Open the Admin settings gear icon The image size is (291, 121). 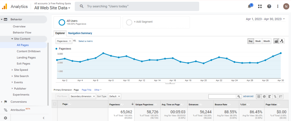(5, 118)
